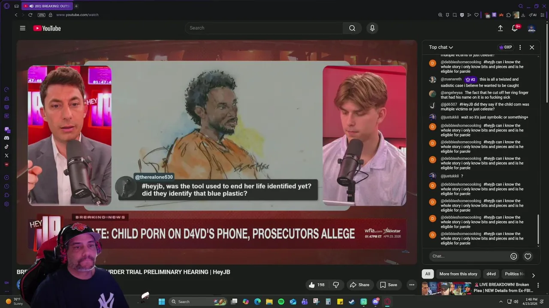549x308 pixels.
Task: Open Spotify from the taskbar
Action: (281, 302)
